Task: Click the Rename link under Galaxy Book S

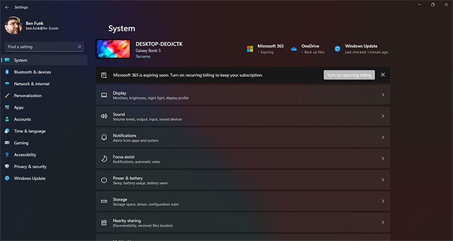Action: coord(143,56)
